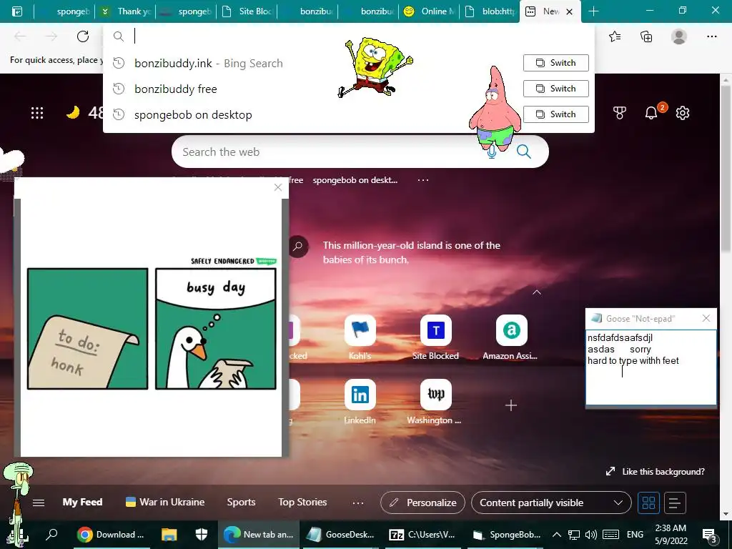Open the SpongeBob folder taskbar item

(507, 535)
